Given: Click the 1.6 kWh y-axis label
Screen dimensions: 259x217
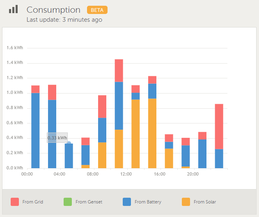Looking at the screenshot, I should point(15,48).
